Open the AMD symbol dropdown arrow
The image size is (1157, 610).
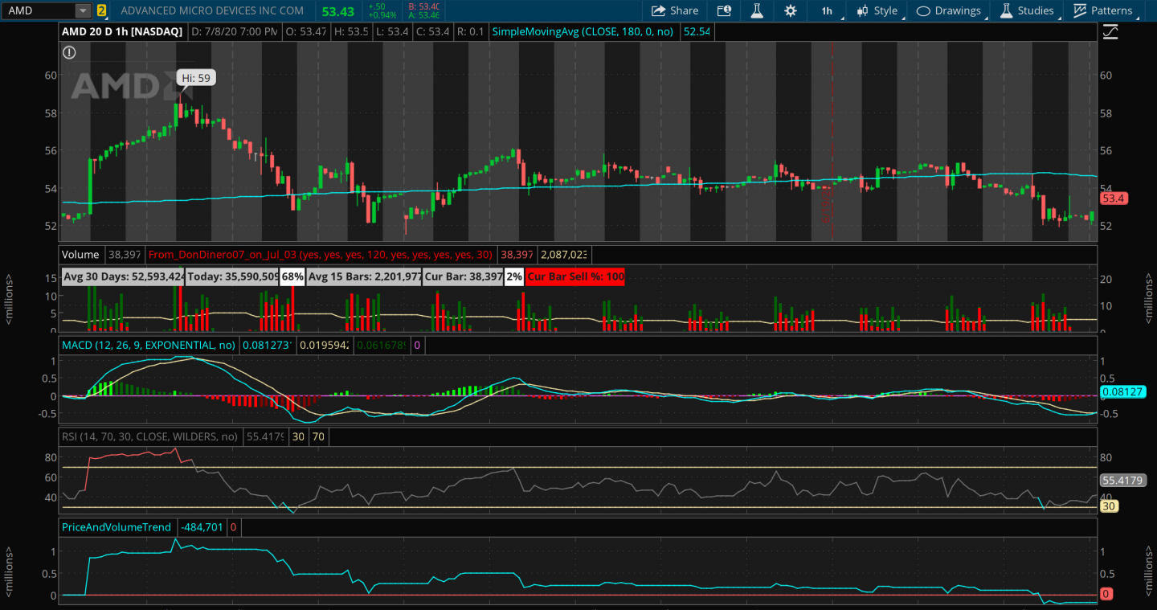tap(84, 10)
